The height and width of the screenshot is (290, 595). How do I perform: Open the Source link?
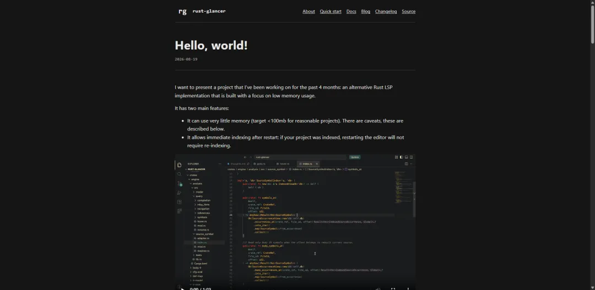pyautogui.click(x=409, y=12)
